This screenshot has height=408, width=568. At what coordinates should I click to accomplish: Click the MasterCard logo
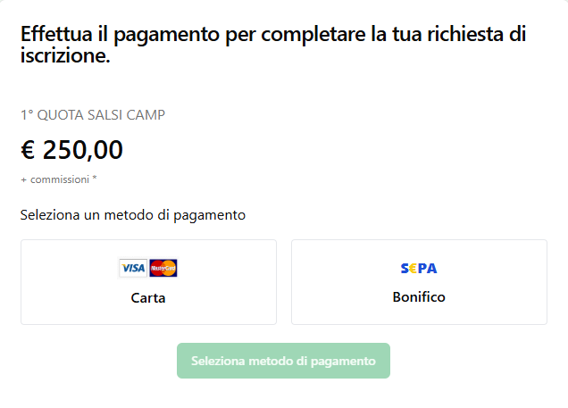163,268
